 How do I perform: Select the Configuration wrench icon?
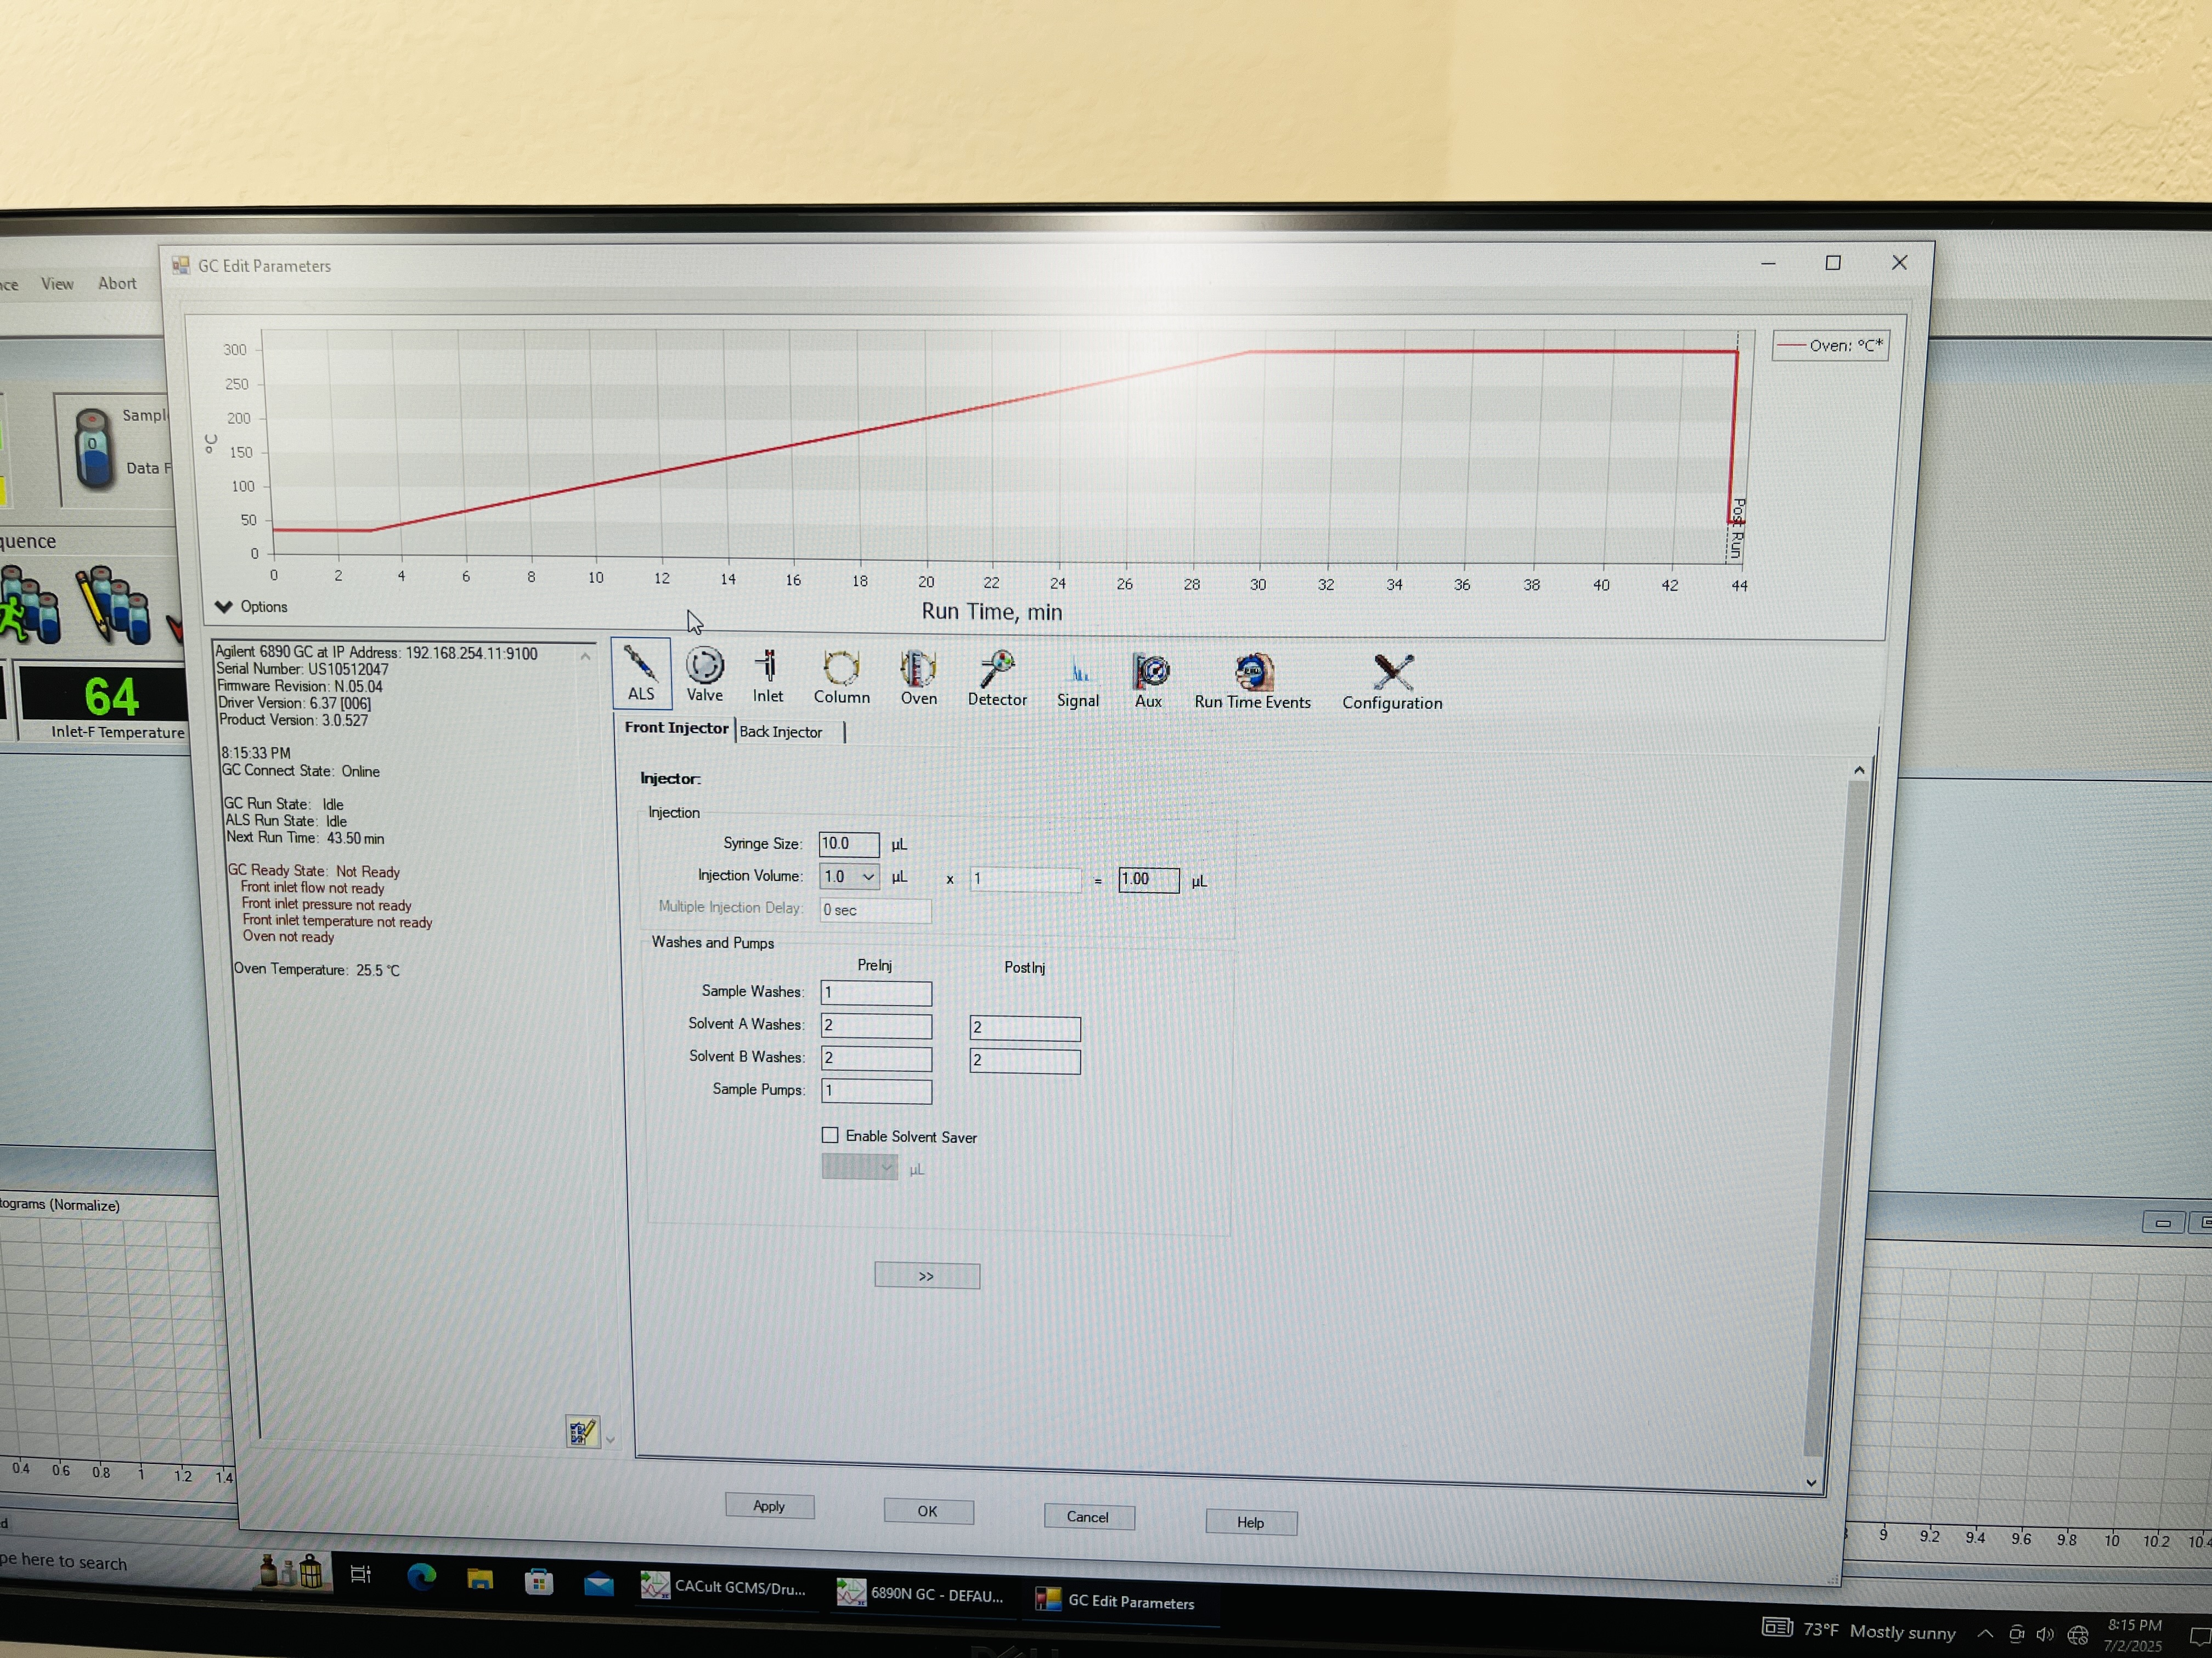click(x=1391, y=674)
